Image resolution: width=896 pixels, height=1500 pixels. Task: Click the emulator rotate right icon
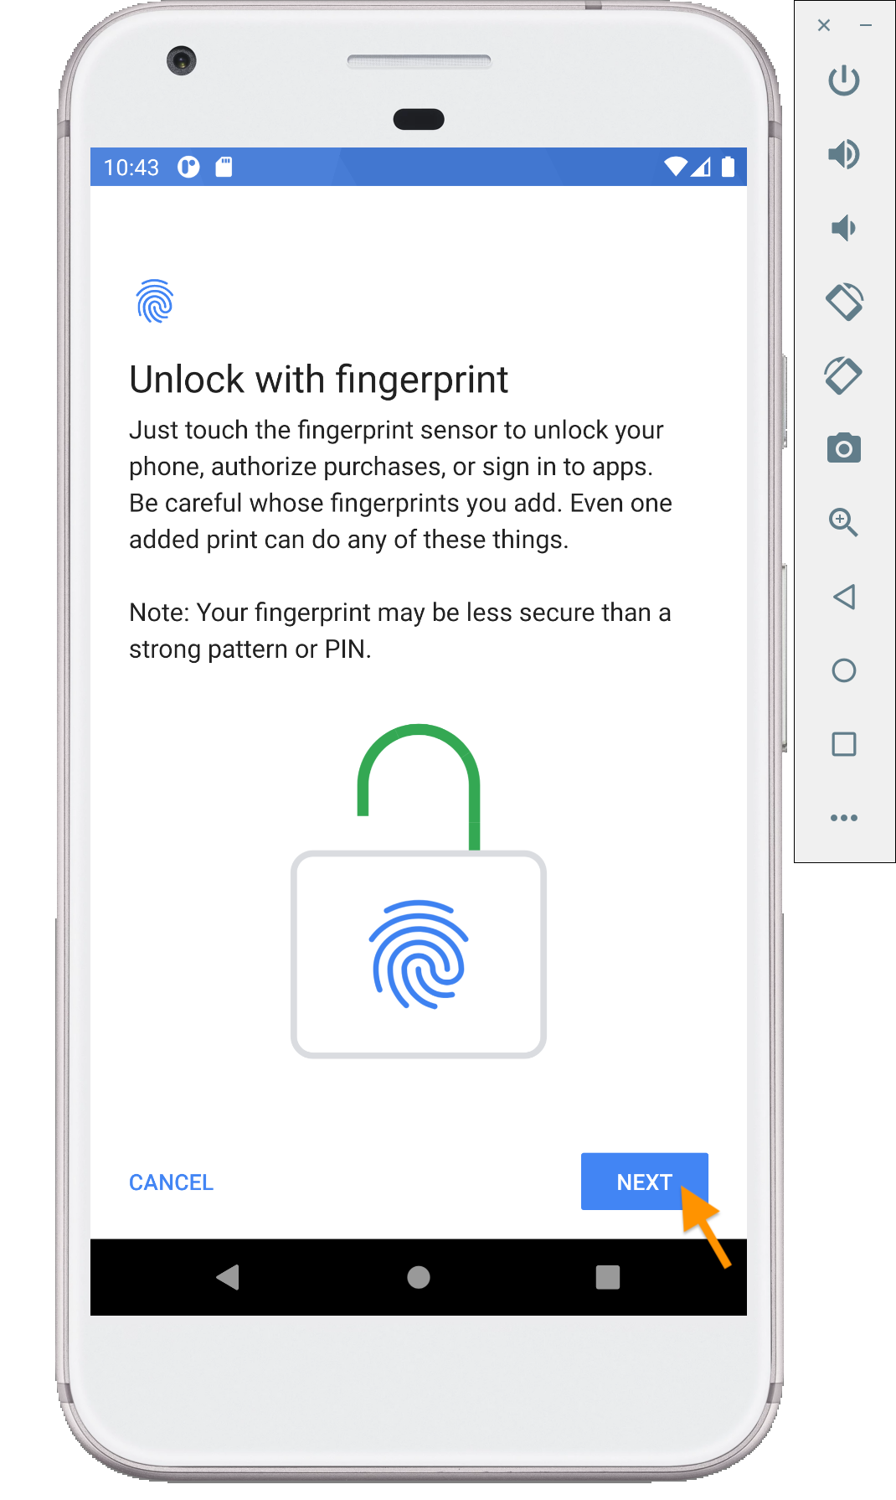click(x=843, y=375)
